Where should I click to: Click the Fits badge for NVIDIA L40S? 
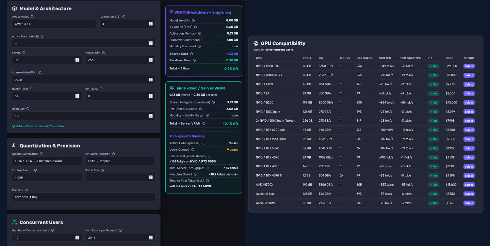click(x=433, y=85)
